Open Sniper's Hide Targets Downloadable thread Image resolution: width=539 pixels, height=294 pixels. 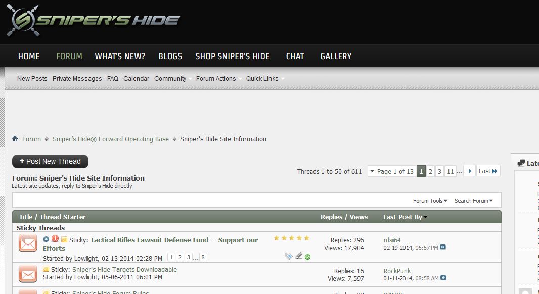124,269
